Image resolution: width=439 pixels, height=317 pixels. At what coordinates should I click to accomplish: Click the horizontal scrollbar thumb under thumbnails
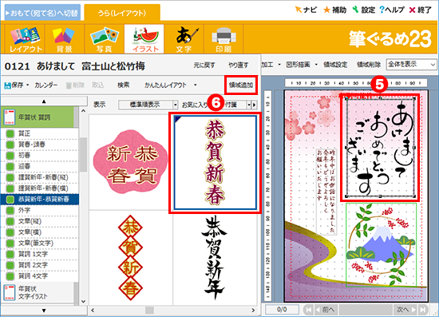point(149,311)
